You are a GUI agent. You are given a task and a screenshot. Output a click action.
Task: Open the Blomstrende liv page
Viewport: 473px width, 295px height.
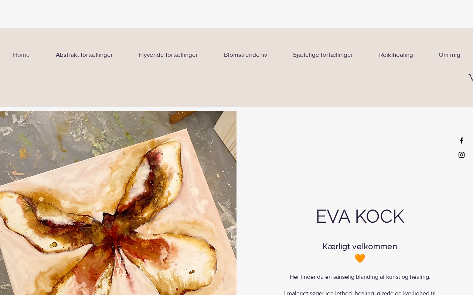[x=245, y=55]
